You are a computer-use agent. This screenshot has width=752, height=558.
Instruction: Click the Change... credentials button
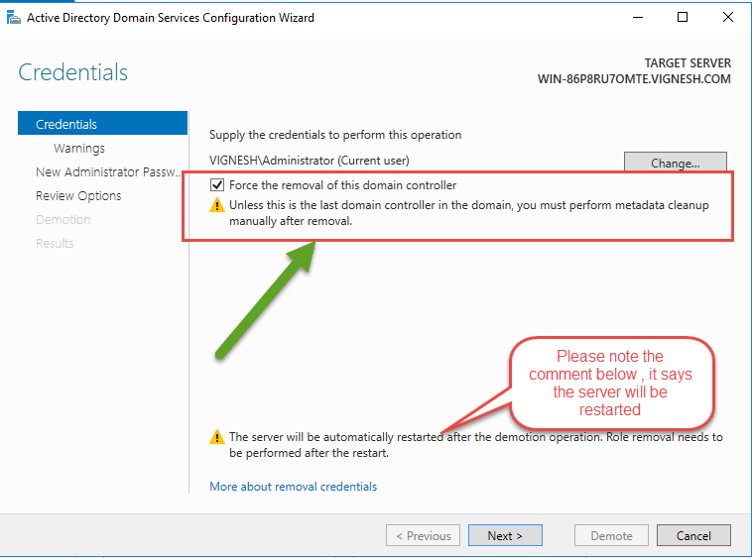coord(675,163)
